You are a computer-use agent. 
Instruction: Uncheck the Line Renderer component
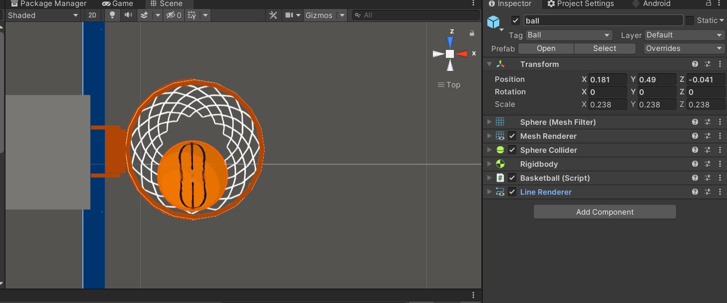pos(512,192)
